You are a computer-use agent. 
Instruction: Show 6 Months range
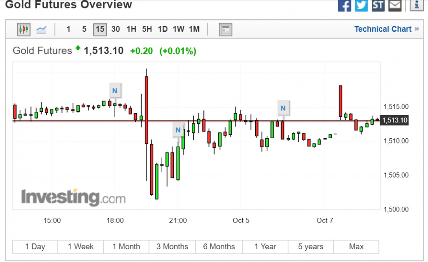[219, 247]
